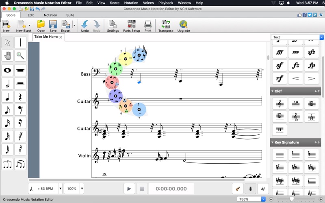Click the right palette vertical scrollbar
The image size is (325, 203).
coord(323,77)
